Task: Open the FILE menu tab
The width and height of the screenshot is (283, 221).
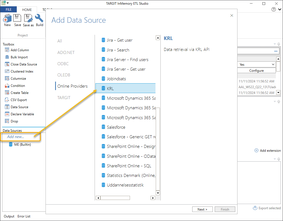Action: [x=9, y=9]
